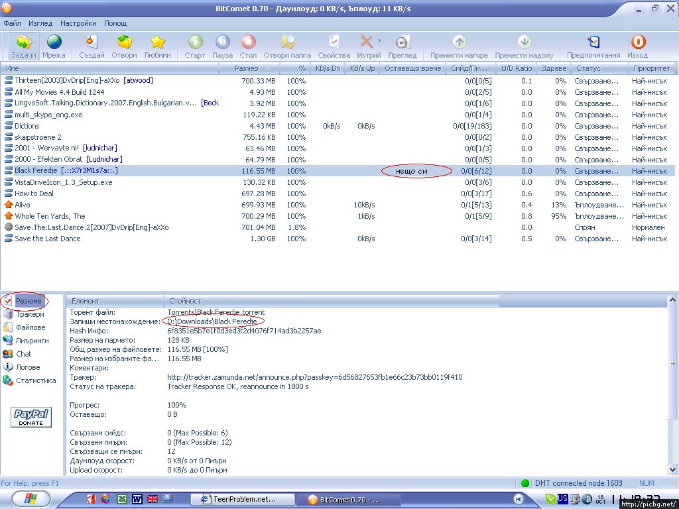Select the All My Movies 4.4 Build 1244 row

[x=338, y=91]
